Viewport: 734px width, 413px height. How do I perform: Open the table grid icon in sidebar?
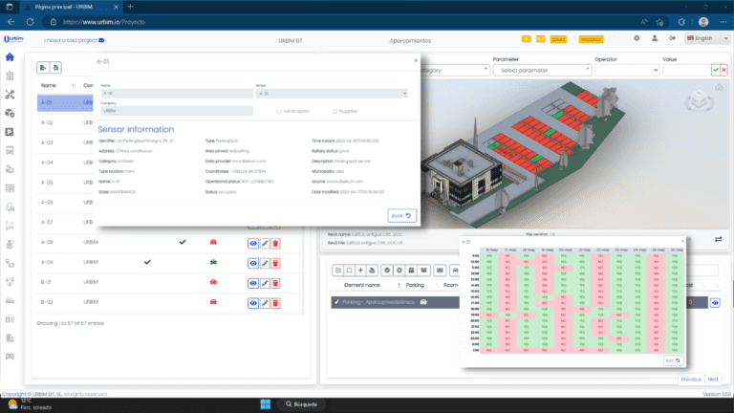click(10, 188)
